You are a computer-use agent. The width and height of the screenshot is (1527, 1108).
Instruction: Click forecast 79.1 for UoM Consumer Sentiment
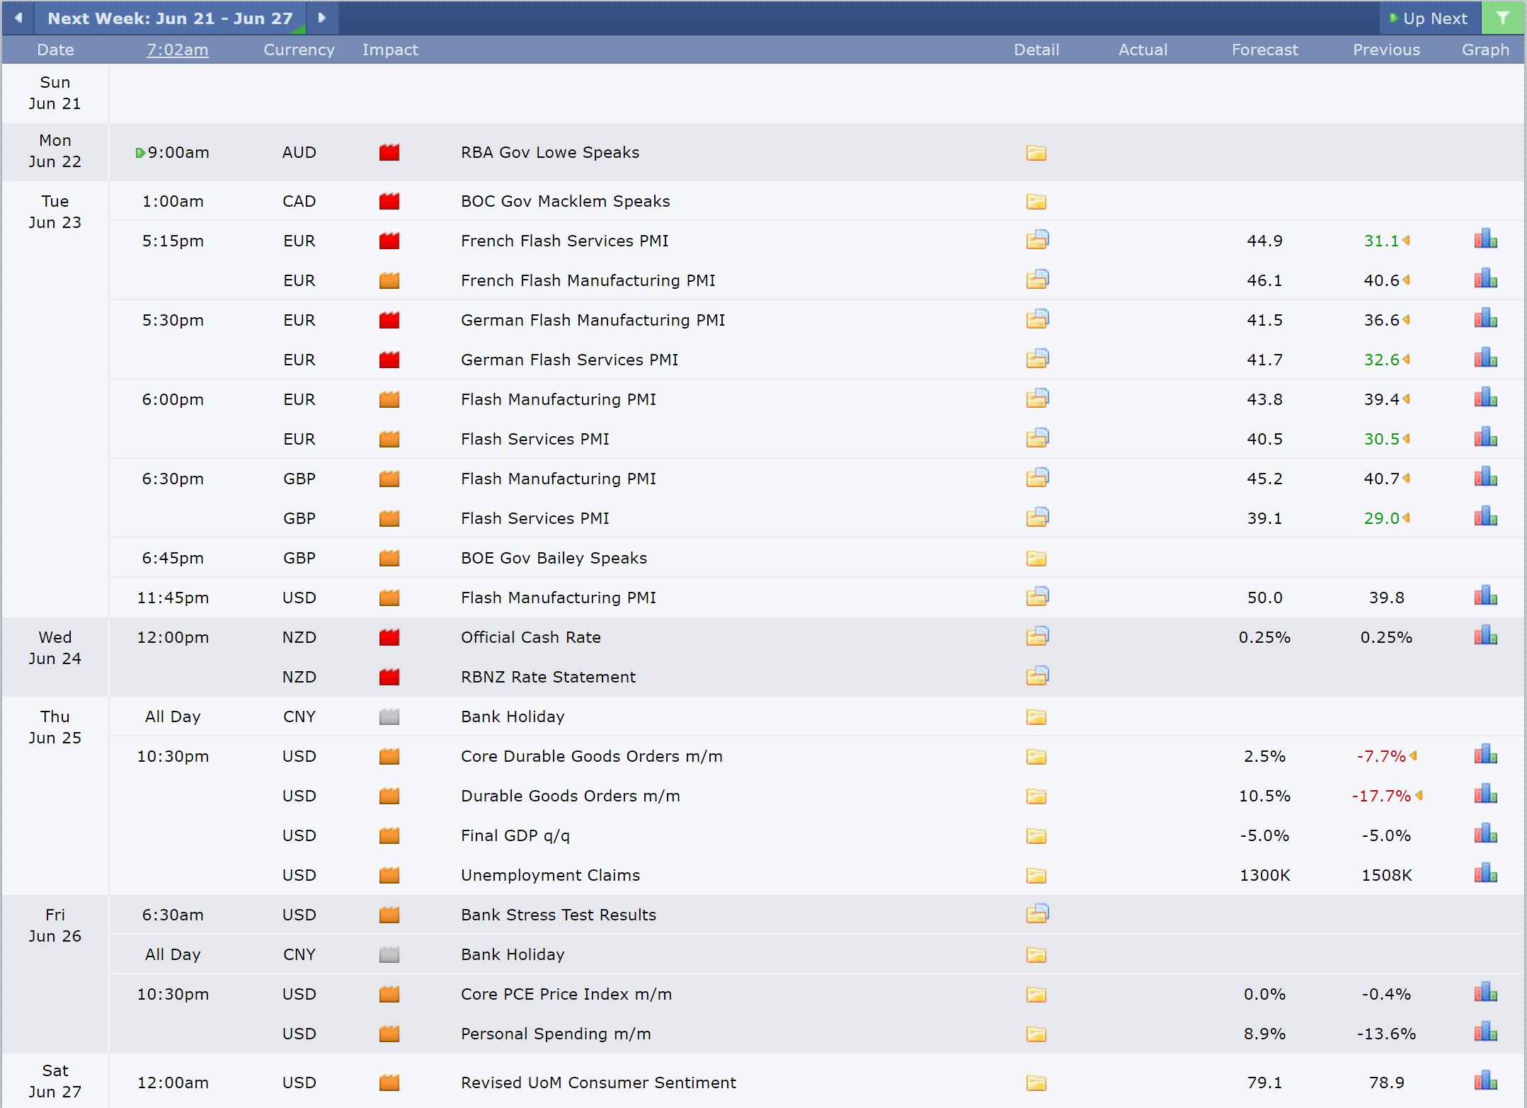tap(1264, 1083)
